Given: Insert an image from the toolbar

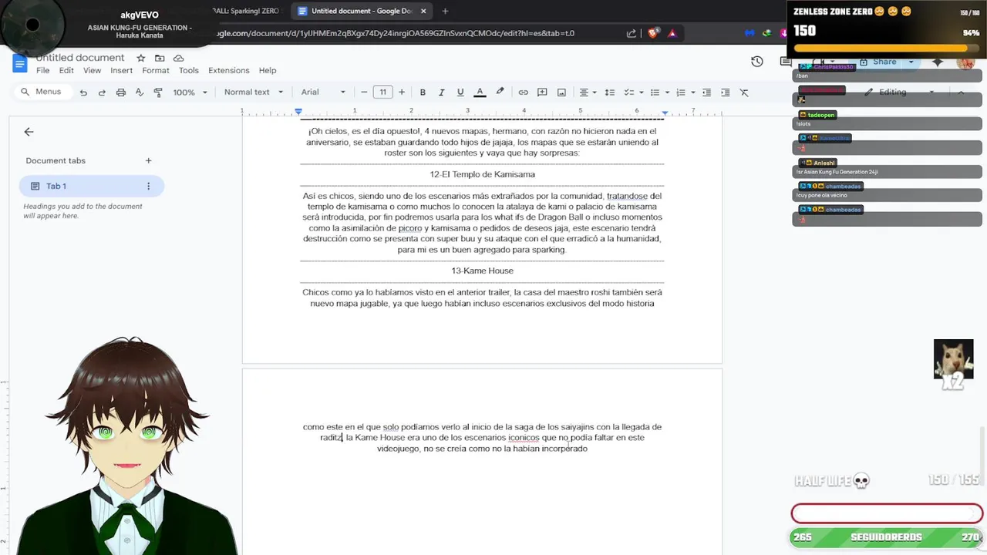Looking at the screenshot, I should [561, 92].
